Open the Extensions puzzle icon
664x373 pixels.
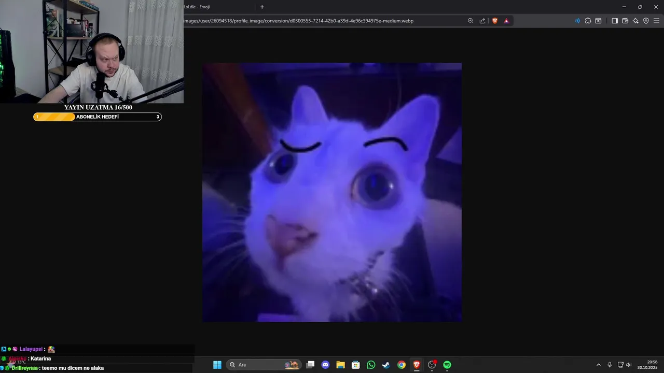click(x=588, y=21)
